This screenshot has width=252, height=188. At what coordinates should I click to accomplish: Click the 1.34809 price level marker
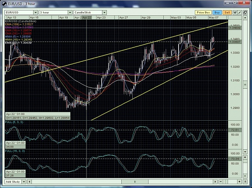coord(235,28)
